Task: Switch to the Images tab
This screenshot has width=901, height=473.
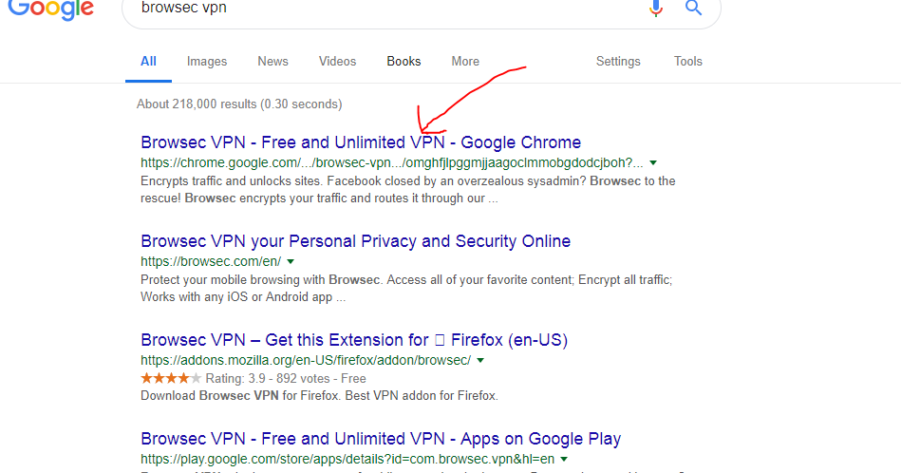Action: (x=207, y=62)
